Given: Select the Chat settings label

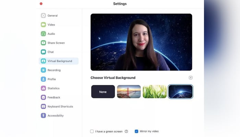Looking at the screenshot, I should click(50, 52).
